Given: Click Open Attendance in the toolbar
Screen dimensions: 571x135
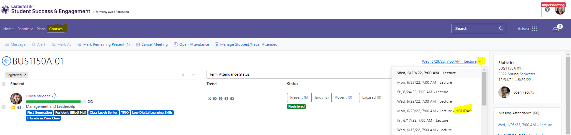Looking at the screenshot, I should pyautogui.click(x=191, y=44).
